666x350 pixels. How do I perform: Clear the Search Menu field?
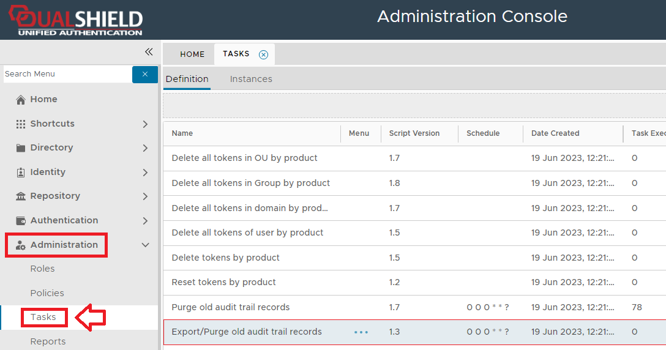145,74
